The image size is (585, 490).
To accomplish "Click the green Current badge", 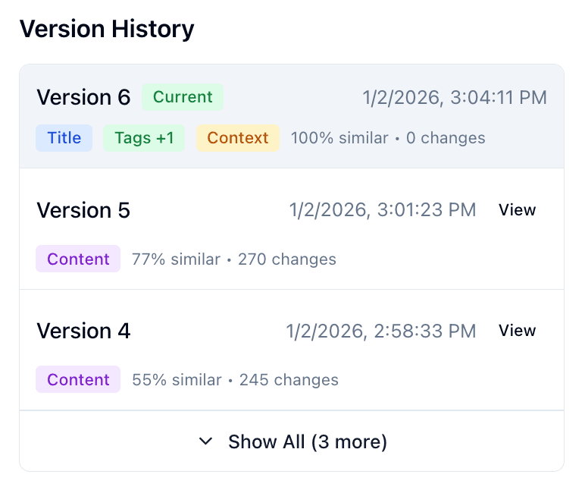I will point(183,97).
